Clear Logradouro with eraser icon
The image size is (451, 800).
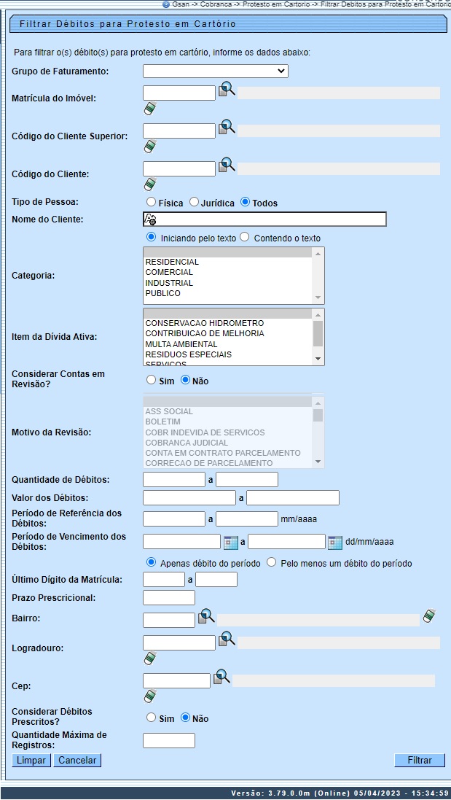pyautogui.click(x=150, y=659)
